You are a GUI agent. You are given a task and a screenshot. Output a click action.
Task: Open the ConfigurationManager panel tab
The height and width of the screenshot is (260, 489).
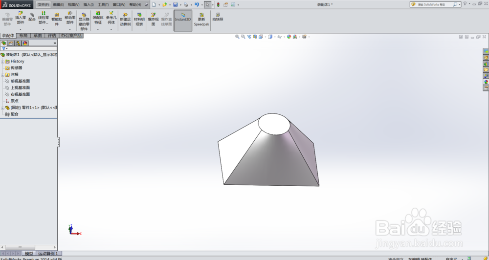pyautogui.click(x=18, y=43)
